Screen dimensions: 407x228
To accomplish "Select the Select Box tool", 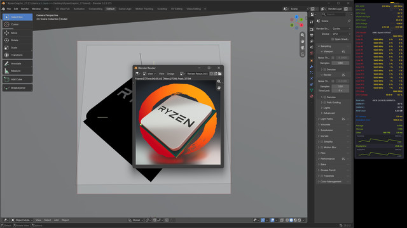I will (x=17, y=17).
